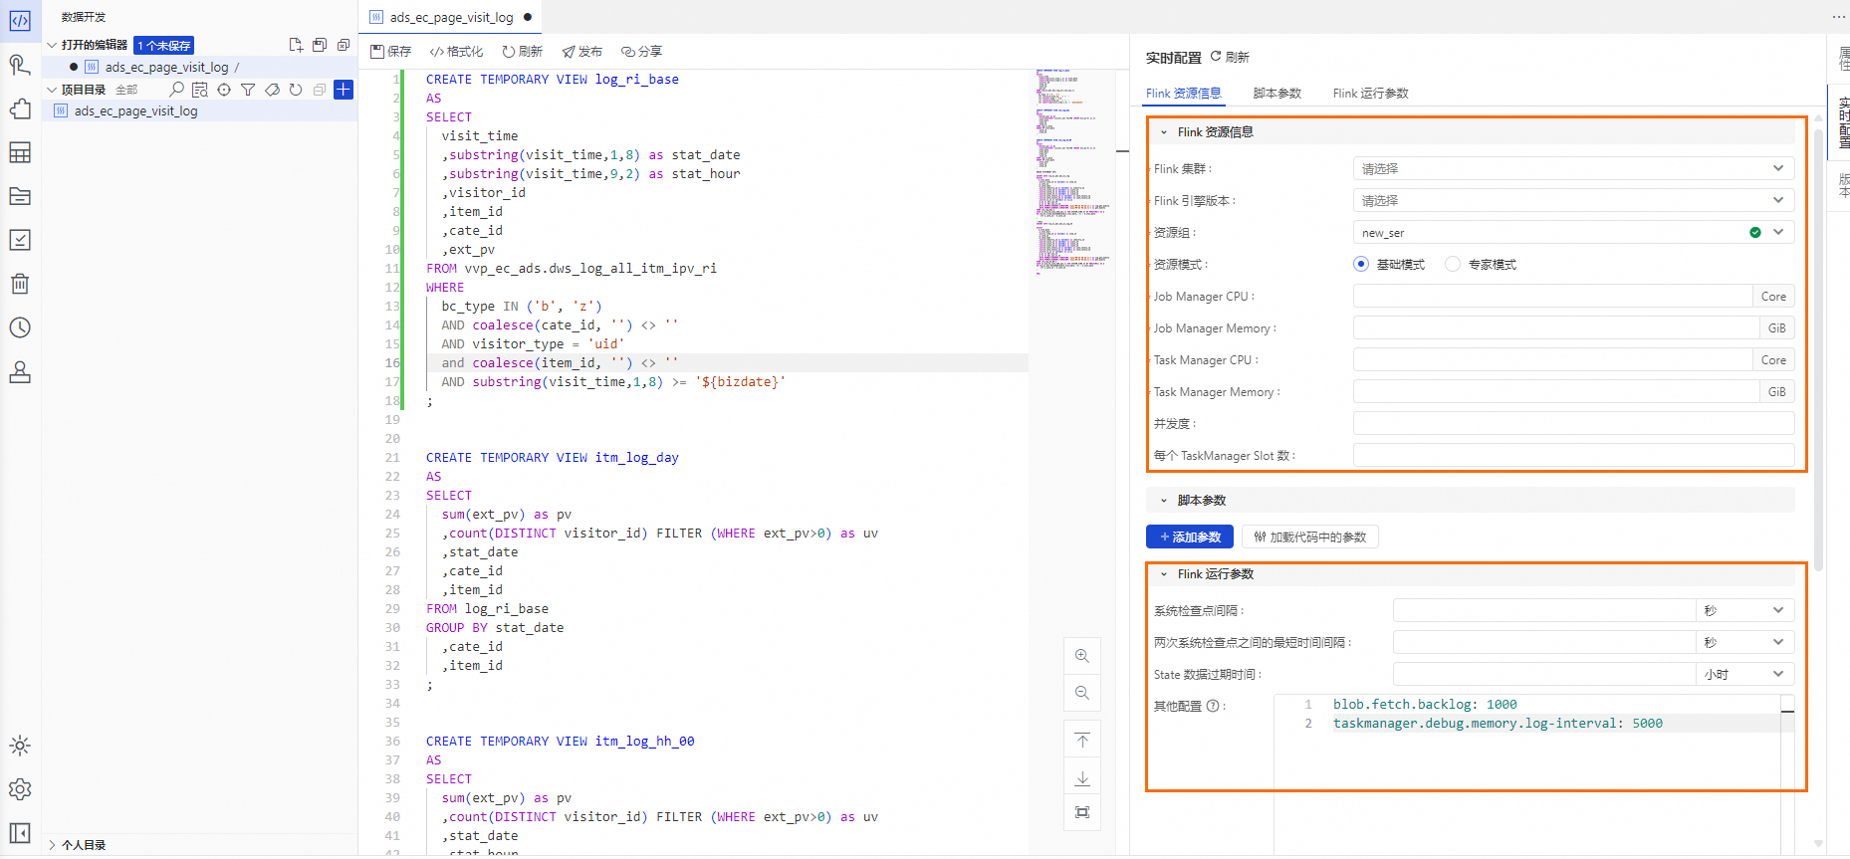Image resolution: width=1850 pixels, height=859 pixels.
Task: Switch to the 脚本参数 tab
Action: (1277, 94)
